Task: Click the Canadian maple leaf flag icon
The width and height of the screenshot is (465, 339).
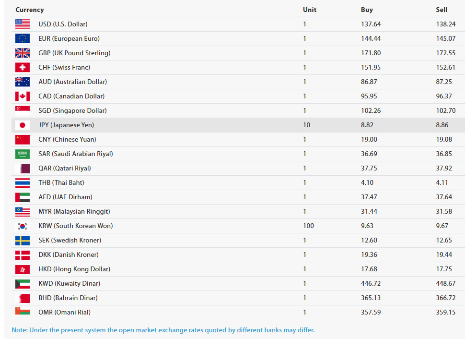Action: [22, 96]
